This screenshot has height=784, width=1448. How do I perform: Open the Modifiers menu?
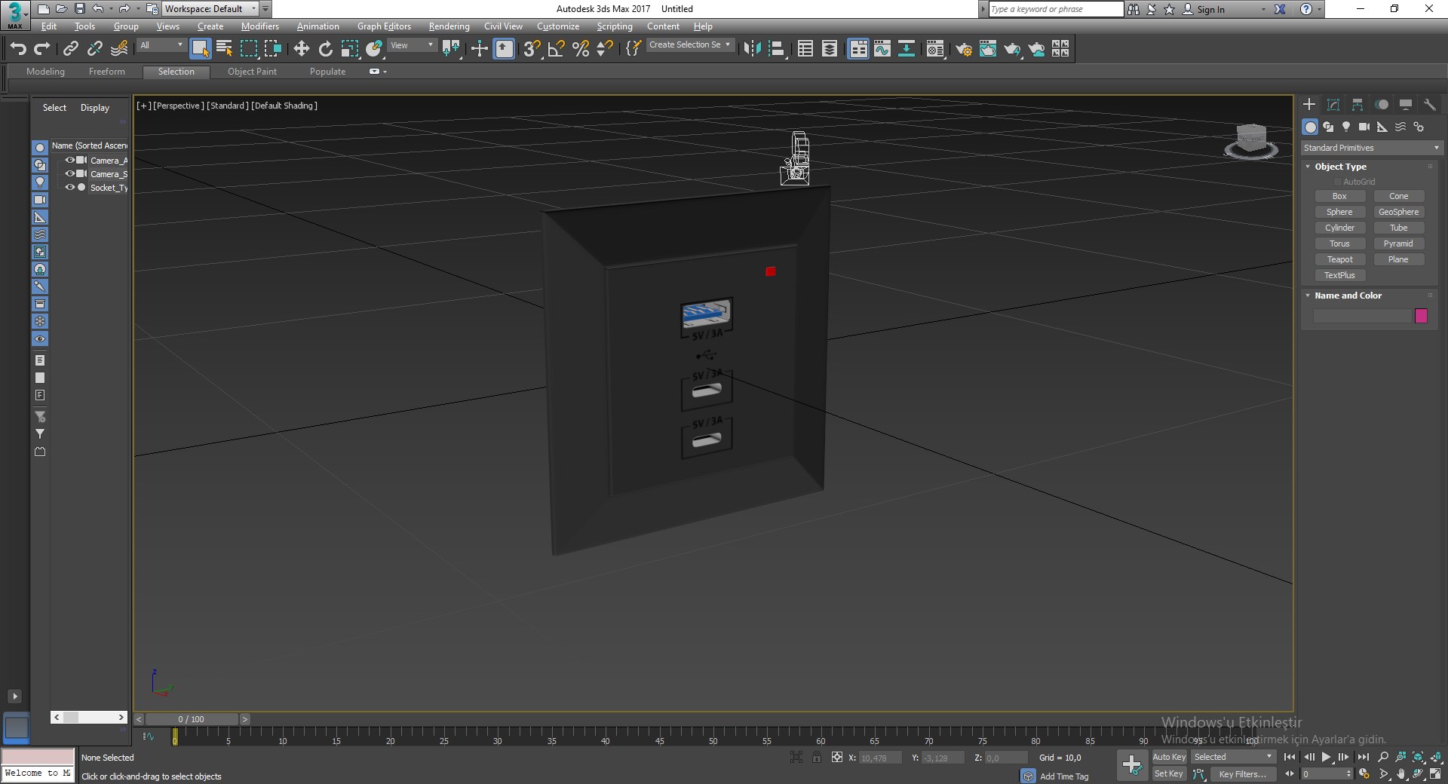tap(260, 26)
